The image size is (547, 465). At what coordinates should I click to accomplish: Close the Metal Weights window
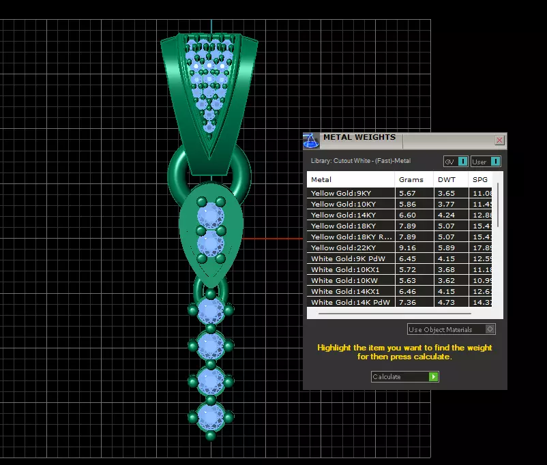(x=499, y=140)
